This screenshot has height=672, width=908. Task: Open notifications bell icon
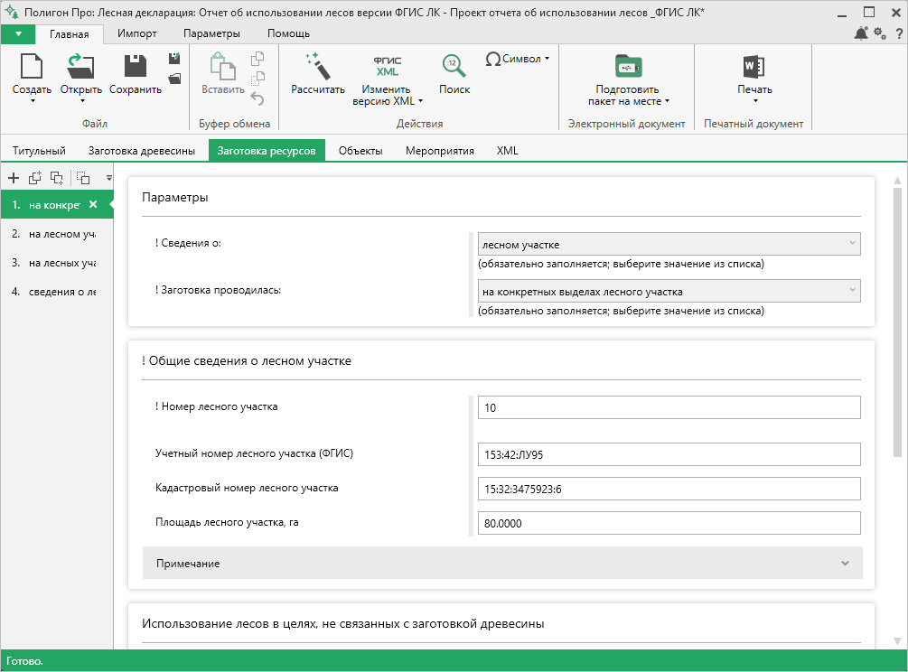(861, 33)
